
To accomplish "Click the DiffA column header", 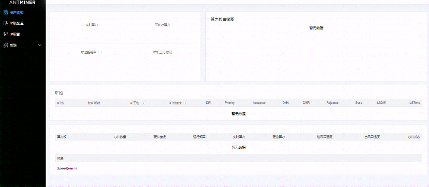I will (x=286, y=103).
